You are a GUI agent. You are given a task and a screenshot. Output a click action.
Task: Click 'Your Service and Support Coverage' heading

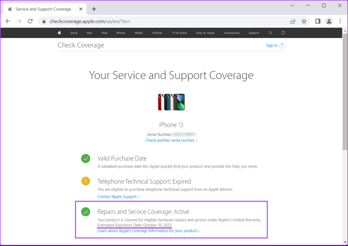pyautogui.click(x=171, y=75)
